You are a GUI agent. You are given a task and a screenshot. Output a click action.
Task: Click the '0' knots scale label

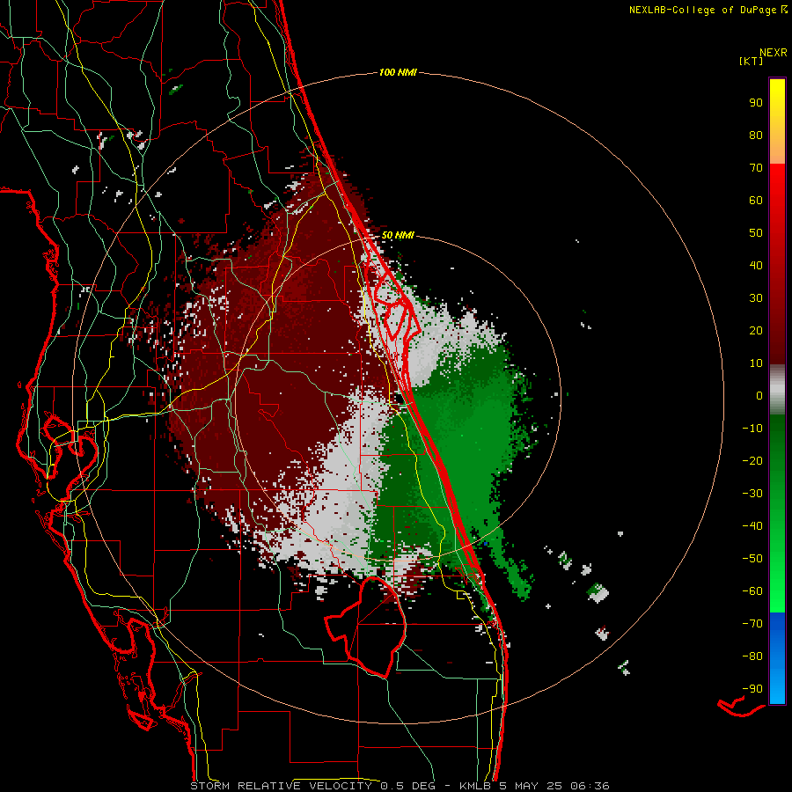point(759,395)
